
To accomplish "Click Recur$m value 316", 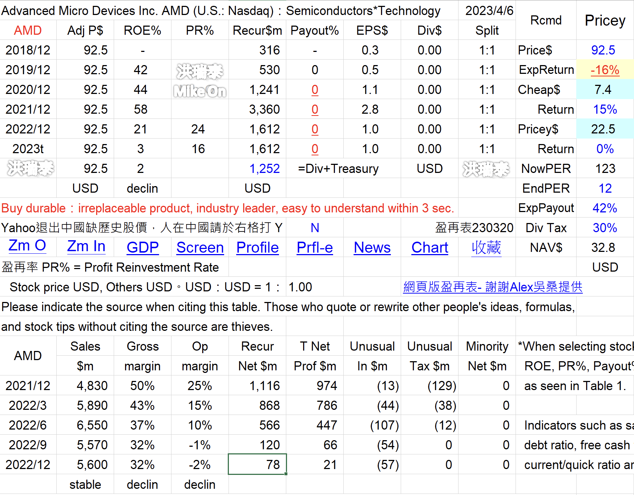I will (269, 50).
